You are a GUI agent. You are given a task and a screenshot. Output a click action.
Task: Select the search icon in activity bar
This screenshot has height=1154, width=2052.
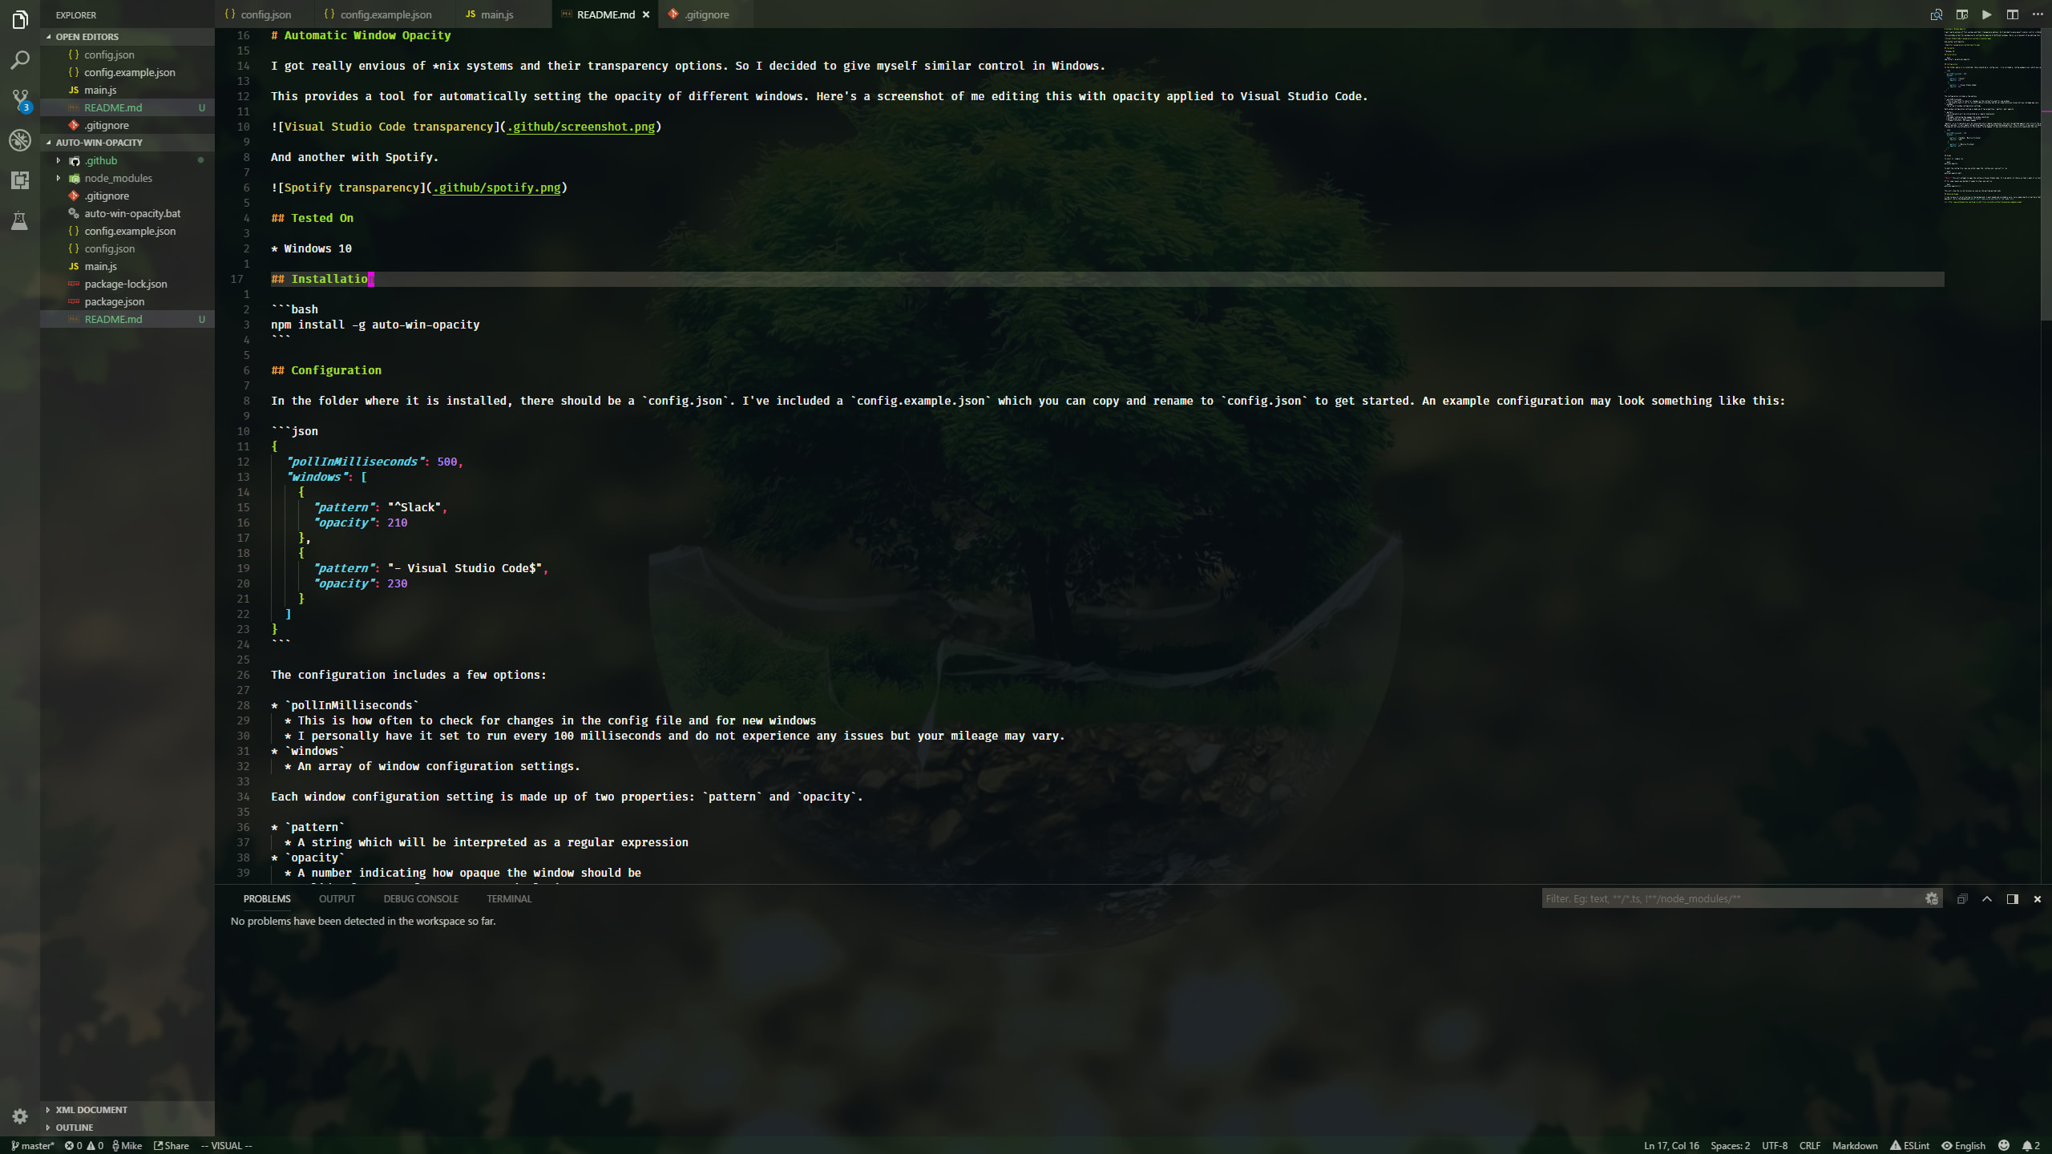click(20, 58)
